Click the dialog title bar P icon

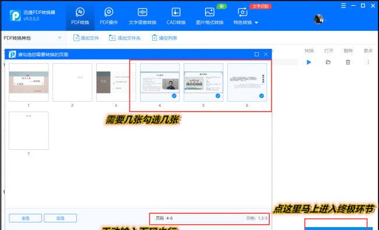point(12,55)
